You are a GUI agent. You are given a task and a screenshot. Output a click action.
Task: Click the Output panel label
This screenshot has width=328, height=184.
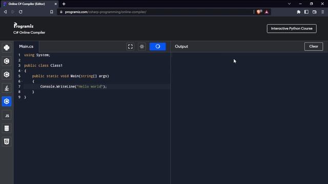pyautogui.click(x=181, y=47)
